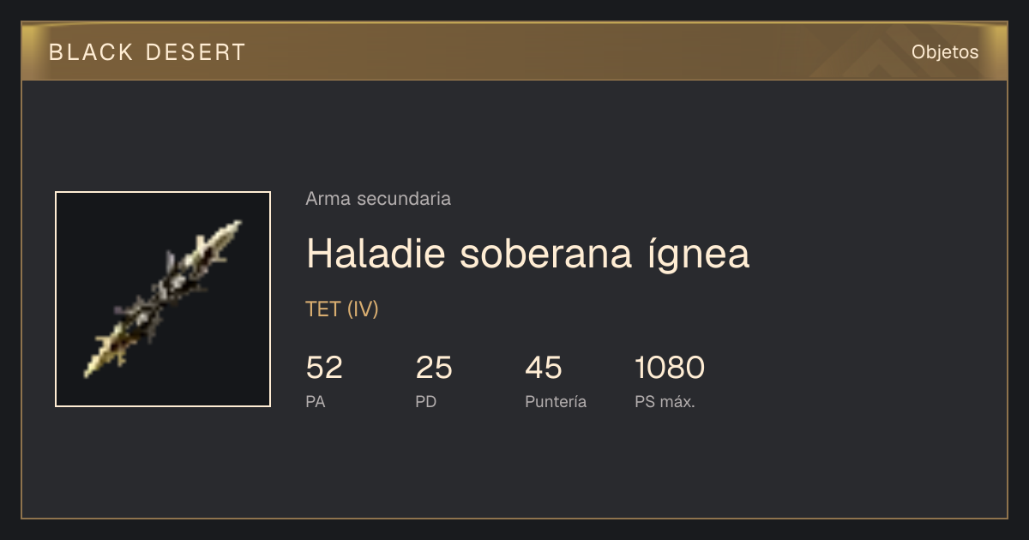Click the TET (IV) enhancement level
Viewport: 1029px width, 540px height.
coord(342,309)
